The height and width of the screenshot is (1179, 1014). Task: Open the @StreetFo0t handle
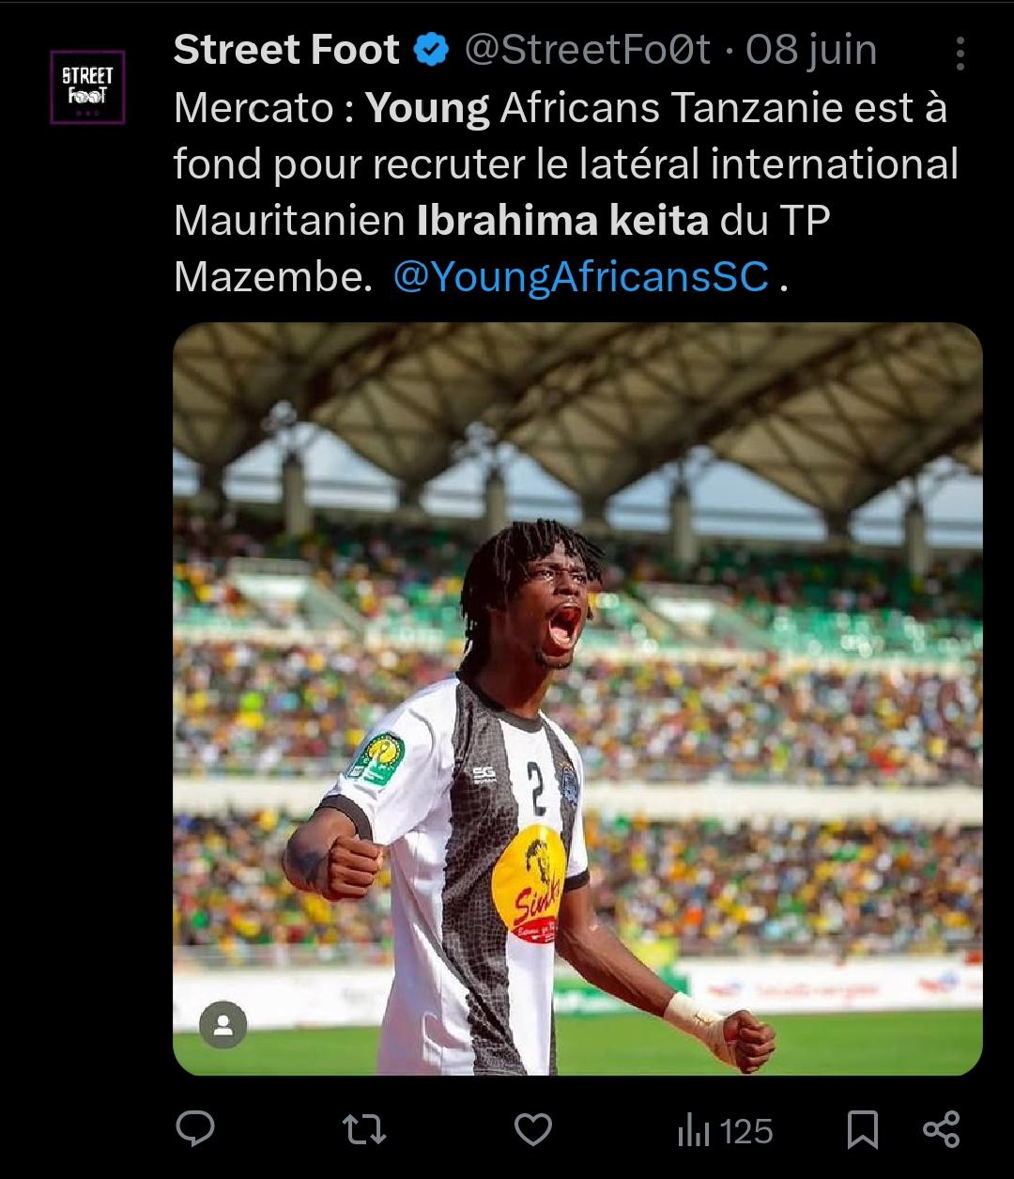tap(587, 51)
